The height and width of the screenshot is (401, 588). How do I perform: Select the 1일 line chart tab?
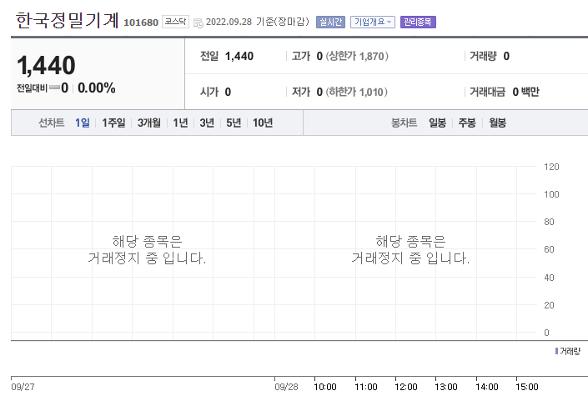[x=82, y=123]
